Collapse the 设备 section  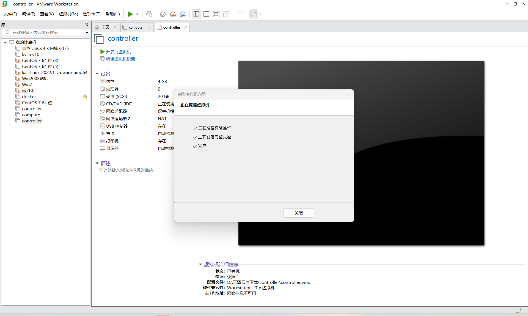pyautogui.click(x=97, y=74)
